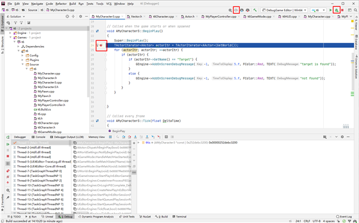Open Memory View tab

96,137
